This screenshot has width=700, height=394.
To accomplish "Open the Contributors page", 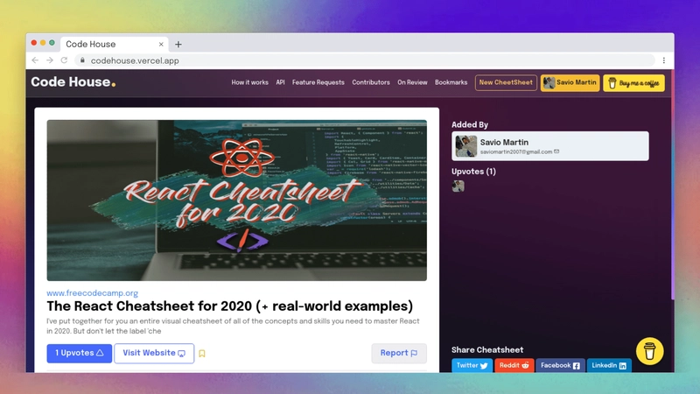I will pos(371,82).
